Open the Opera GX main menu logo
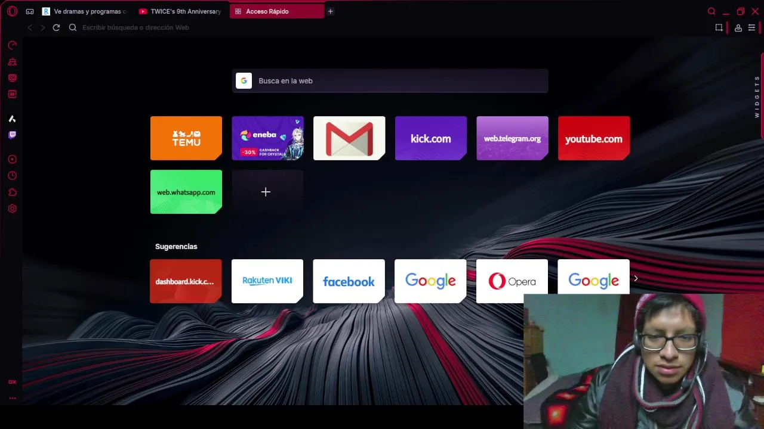 (12, 11)
